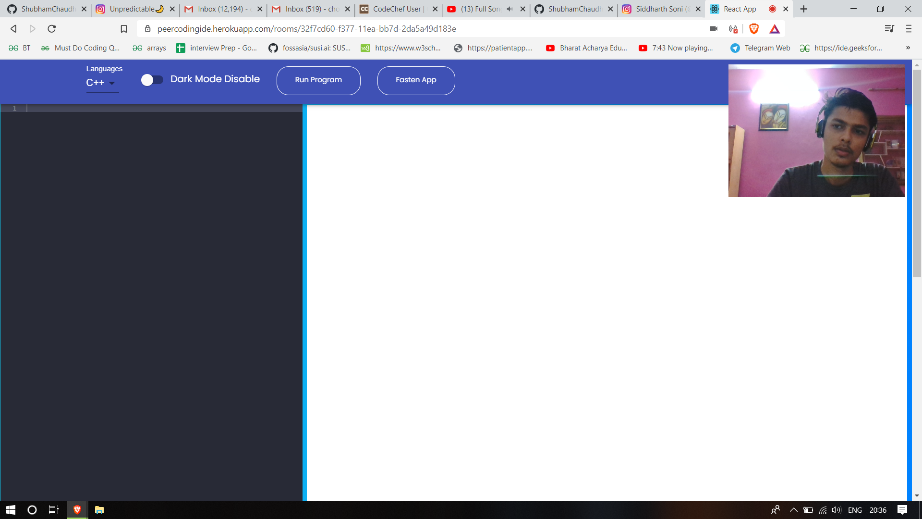The height and width of the screenshot is (519, 922).
Task: Click the Brave Shields lion icon
Action: 753,29
